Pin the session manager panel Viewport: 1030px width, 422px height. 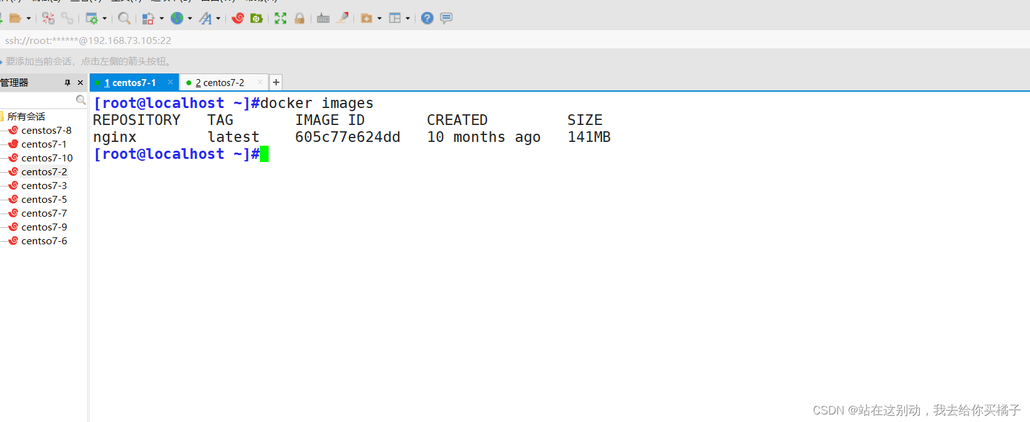point(68,83)
